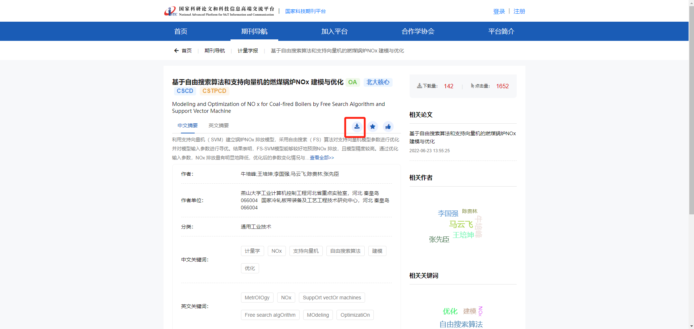This screenshot has height=329, width=694.
Task: Click the English title starting 'Modeling and Optimization'
Action: [x=278, y=107]
